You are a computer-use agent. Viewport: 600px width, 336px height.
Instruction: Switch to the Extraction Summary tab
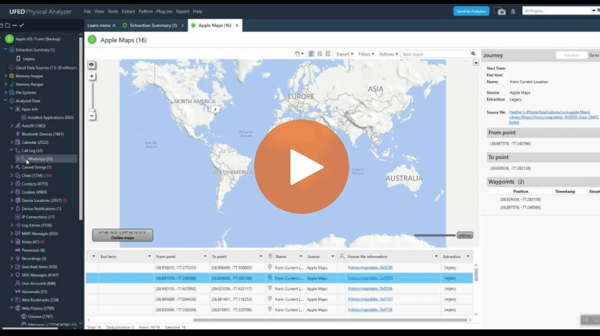(x=153, y=25)
